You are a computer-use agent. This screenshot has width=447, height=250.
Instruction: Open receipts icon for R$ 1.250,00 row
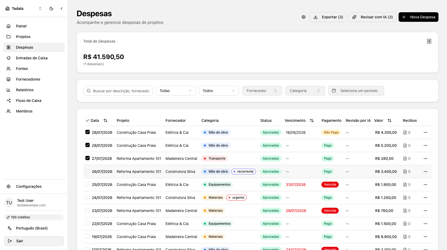coord(405,198)
